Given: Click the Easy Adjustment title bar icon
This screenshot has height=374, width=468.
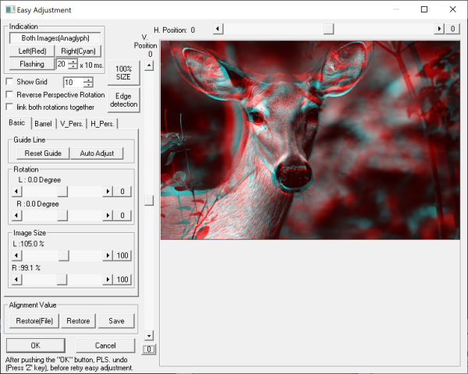Looking at the screenshot, I should (10, 9).
